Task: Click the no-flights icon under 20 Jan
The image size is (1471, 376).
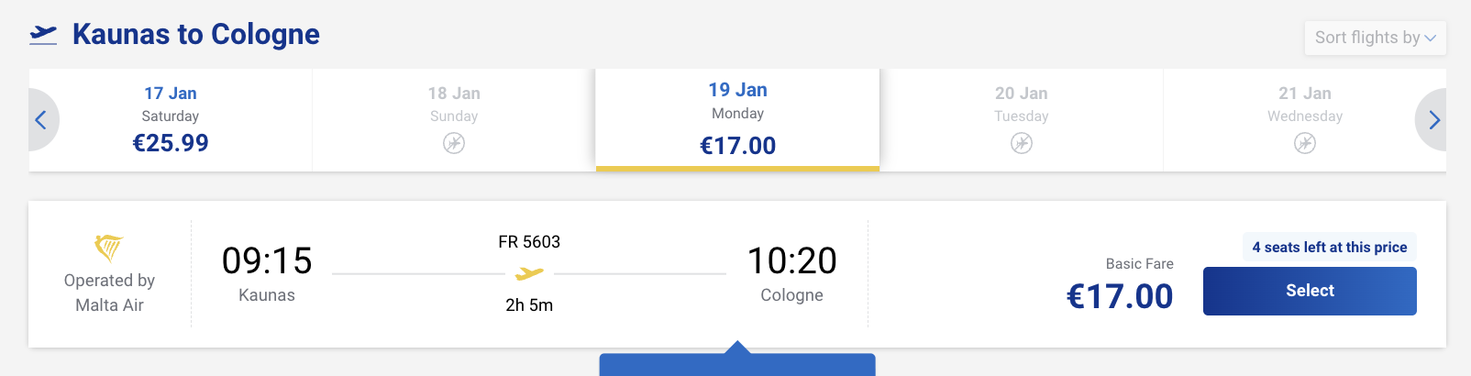Action: coord(1022,143)
